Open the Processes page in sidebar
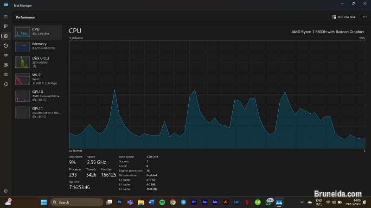Image resolution: width=371 pixels, height=208 pixels. tap(6, 26)
